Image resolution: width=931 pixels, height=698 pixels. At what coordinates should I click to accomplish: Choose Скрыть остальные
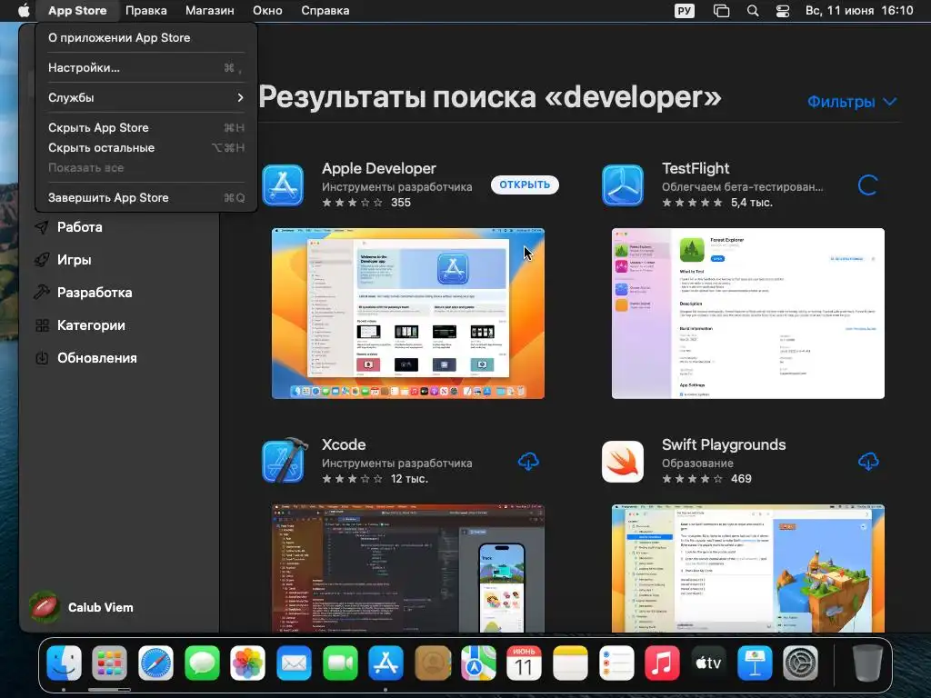pyautogui.click(x=146, y=148)
